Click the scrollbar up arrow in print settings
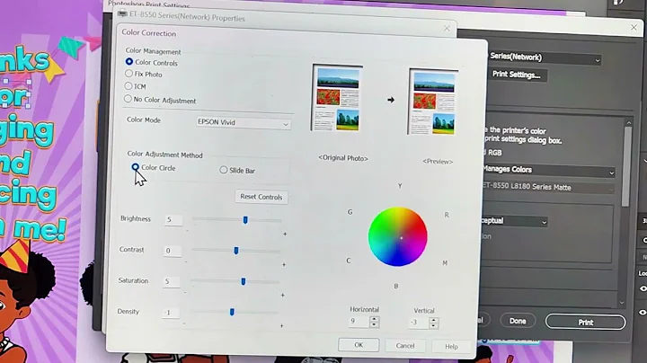The height and width of the screenshot is (363, 647). click(x=629, y=122)
